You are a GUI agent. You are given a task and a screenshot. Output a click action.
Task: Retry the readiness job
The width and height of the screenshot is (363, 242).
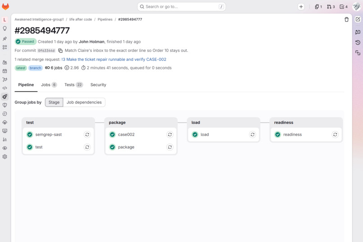click(x=335, y=135)
